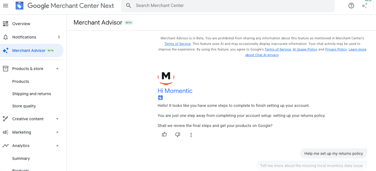Click the small Merchant Center tag icon under greeting
The height and width of the screenshot is (171, 376).
point(160,98)
